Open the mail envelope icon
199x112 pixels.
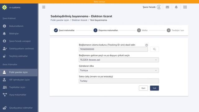click(167, 7)
